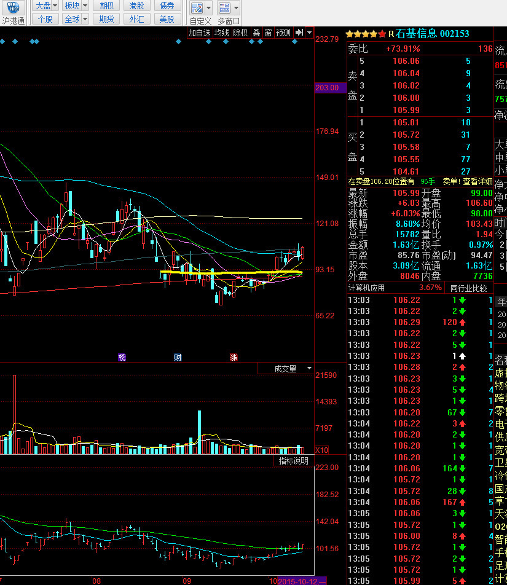507x585 pixels.
Task: Toggle 除权 ex-rights adjustment
Action: tap(240, 33)
